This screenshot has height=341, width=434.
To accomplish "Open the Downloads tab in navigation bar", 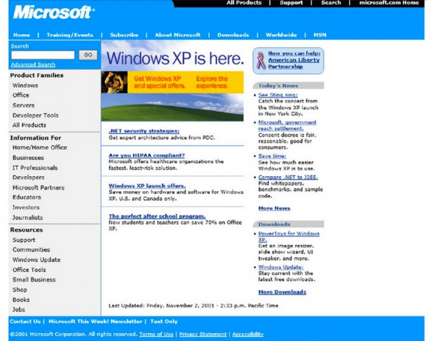I will [233, 35].
